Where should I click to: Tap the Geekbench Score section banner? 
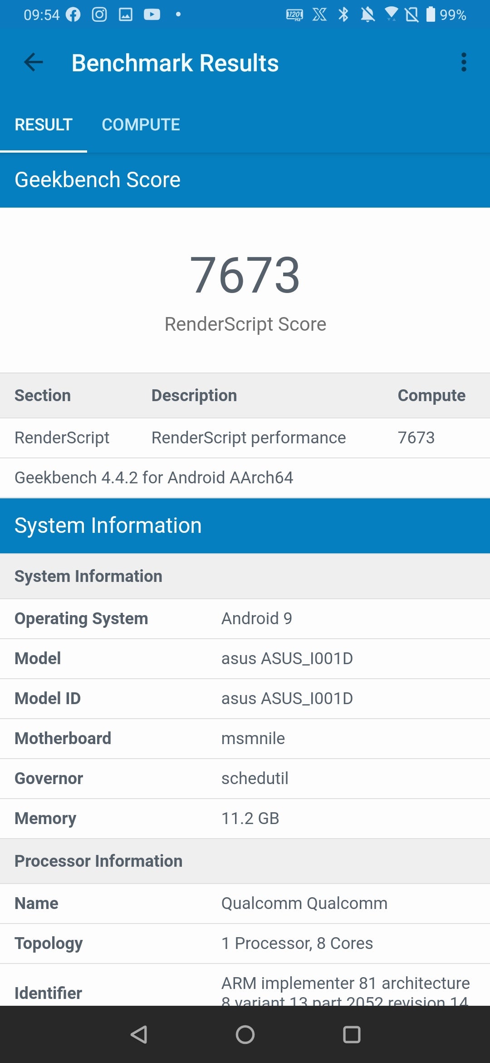click(245, 180)
